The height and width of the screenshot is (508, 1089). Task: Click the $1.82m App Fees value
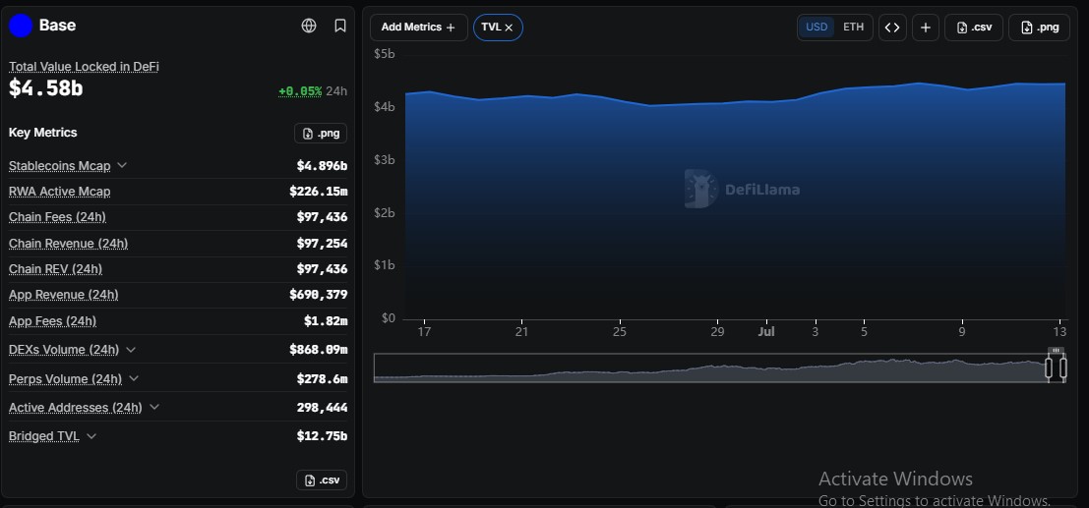[x=325, y=321]
